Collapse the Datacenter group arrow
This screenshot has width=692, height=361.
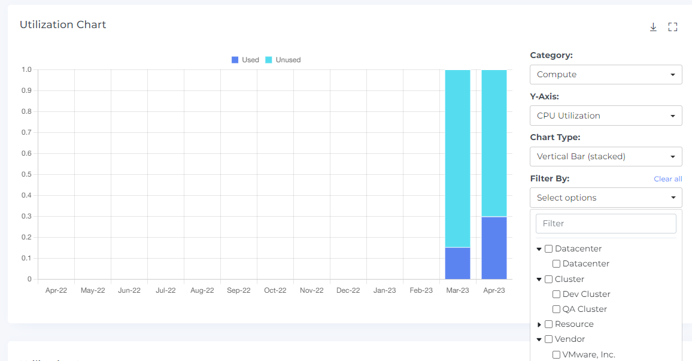coord(539,249)
